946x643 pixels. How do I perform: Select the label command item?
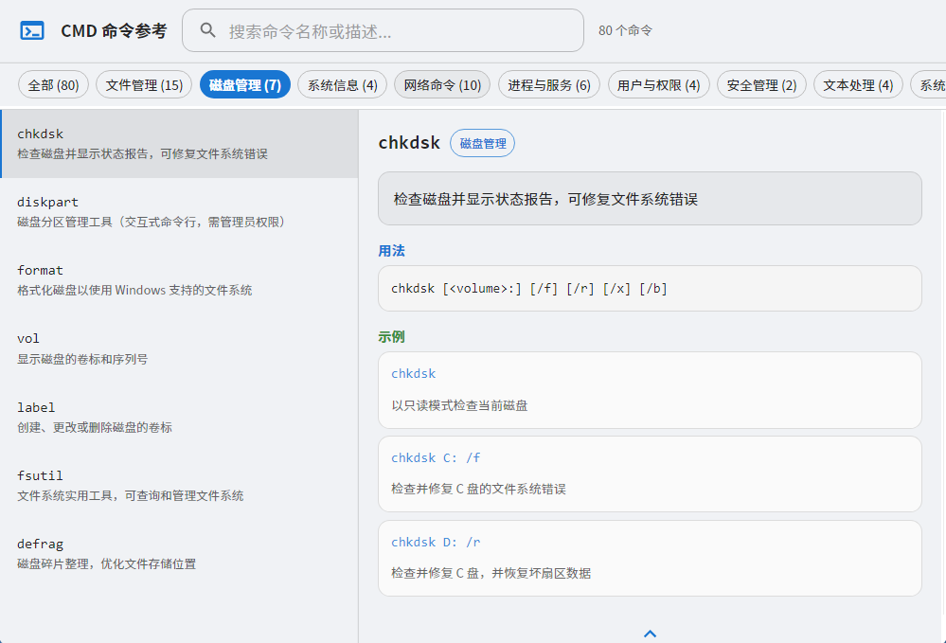tap(180, 417)
